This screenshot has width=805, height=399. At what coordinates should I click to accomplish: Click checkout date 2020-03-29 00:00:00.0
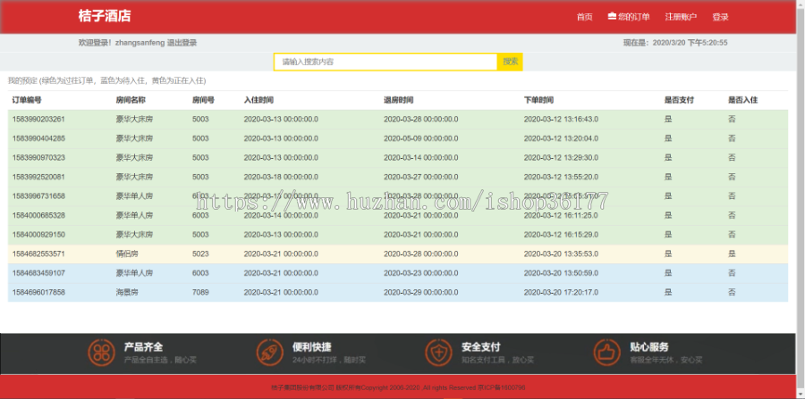click(x=421, y=292)
